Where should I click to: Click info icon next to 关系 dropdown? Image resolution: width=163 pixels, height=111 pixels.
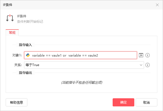point(148,65)
